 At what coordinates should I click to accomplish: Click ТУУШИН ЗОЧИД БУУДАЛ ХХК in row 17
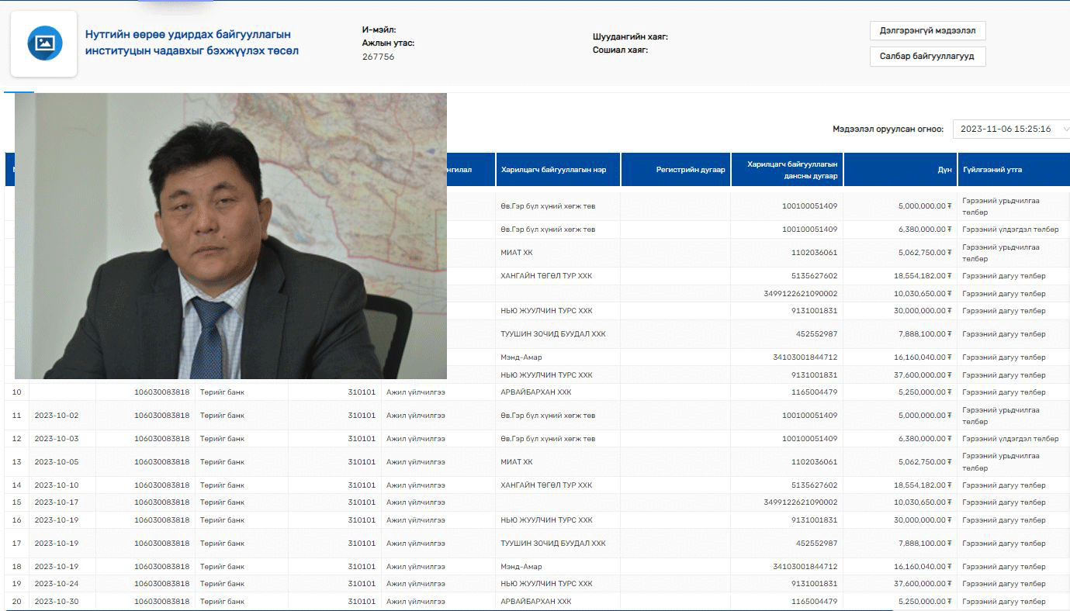tap(553, 544)
